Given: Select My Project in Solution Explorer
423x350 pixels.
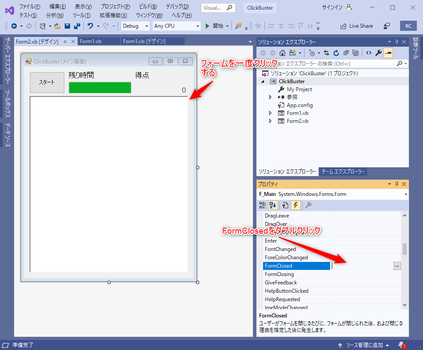Looking at the screenshot, I should [299, 89].
